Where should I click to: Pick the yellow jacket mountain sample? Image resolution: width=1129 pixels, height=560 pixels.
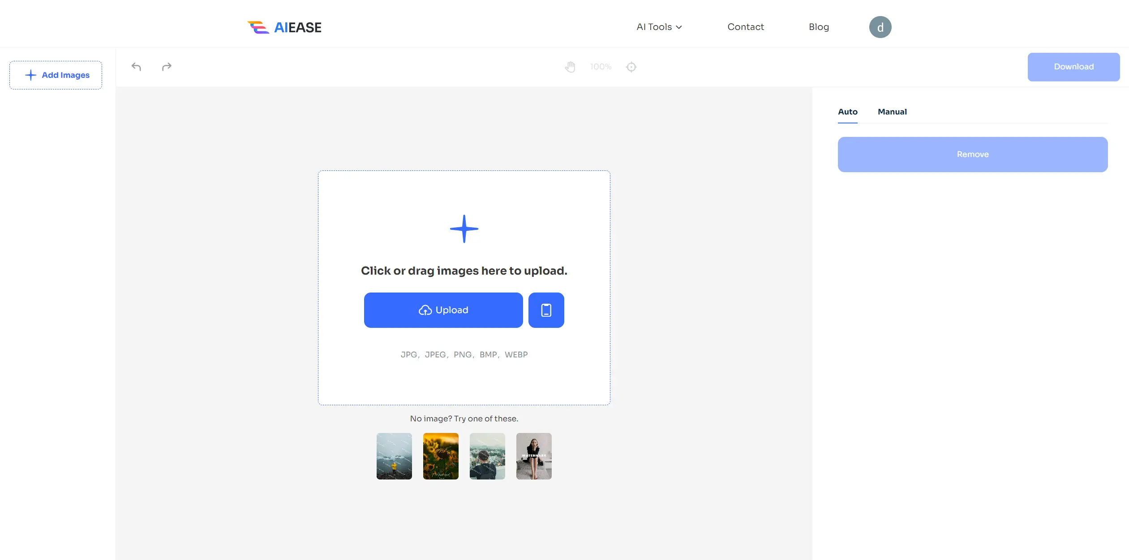[394, 456]
